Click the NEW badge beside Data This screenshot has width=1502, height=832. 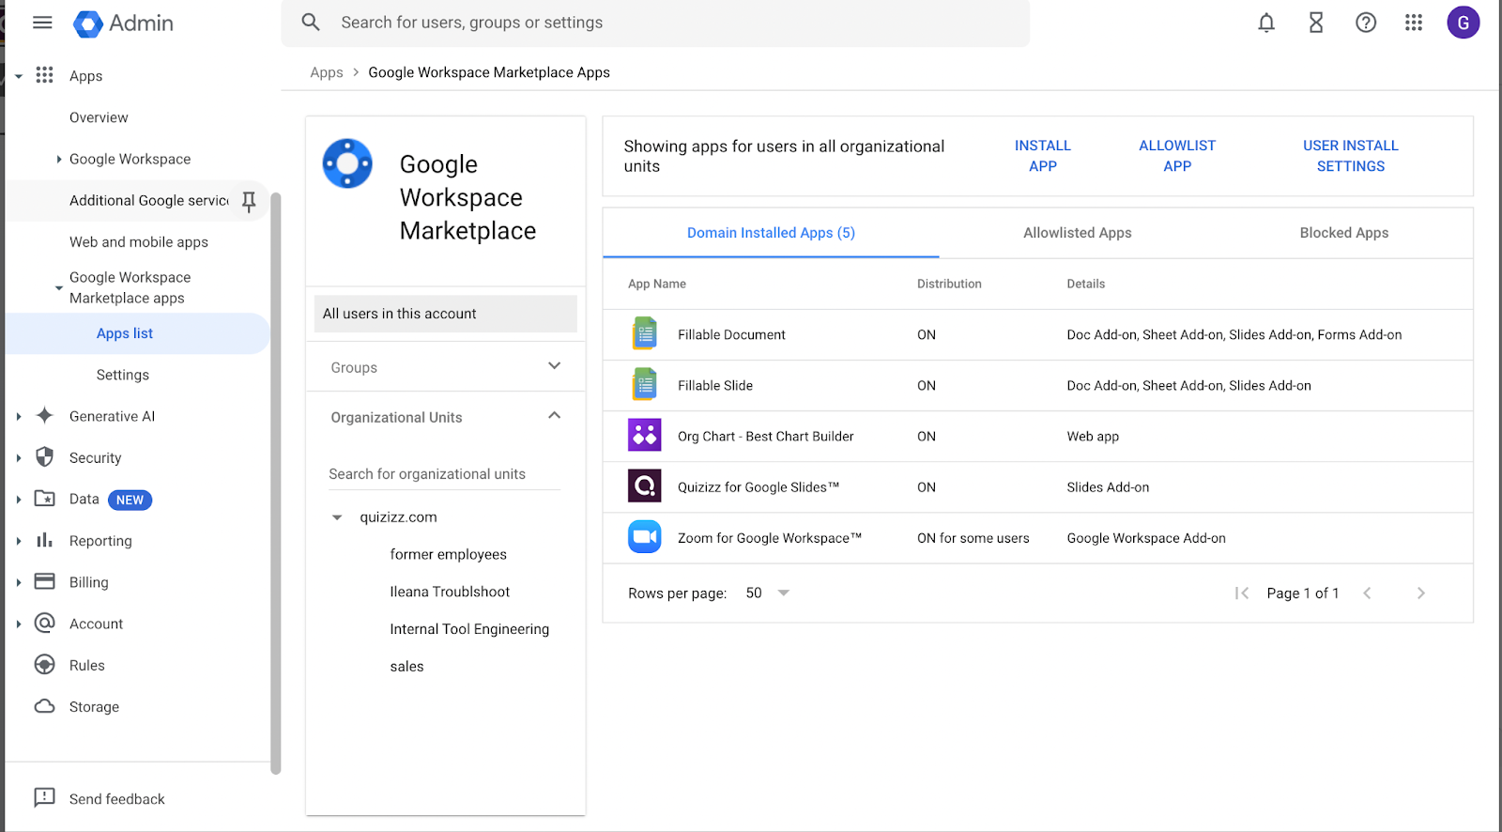[x=130, y=500]
